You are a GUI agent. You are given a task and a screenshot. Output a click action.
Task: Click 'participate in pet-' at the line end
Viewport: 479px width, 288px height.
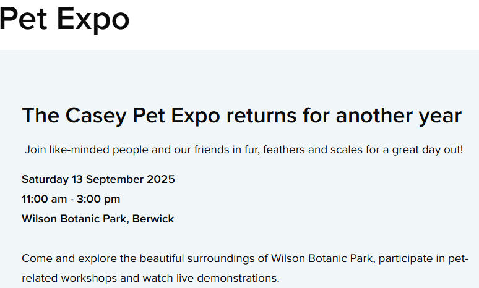(427, 258)
